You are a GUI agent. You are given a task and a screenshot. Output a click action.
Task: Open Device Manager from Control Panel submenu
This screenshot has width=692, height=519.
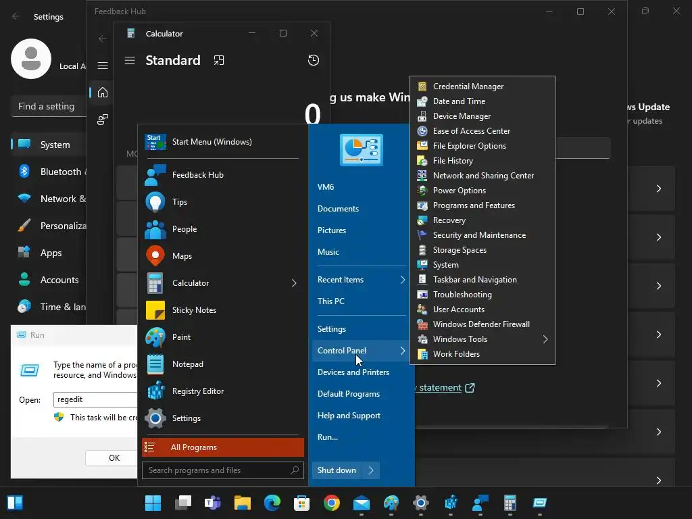pos(483,116)
